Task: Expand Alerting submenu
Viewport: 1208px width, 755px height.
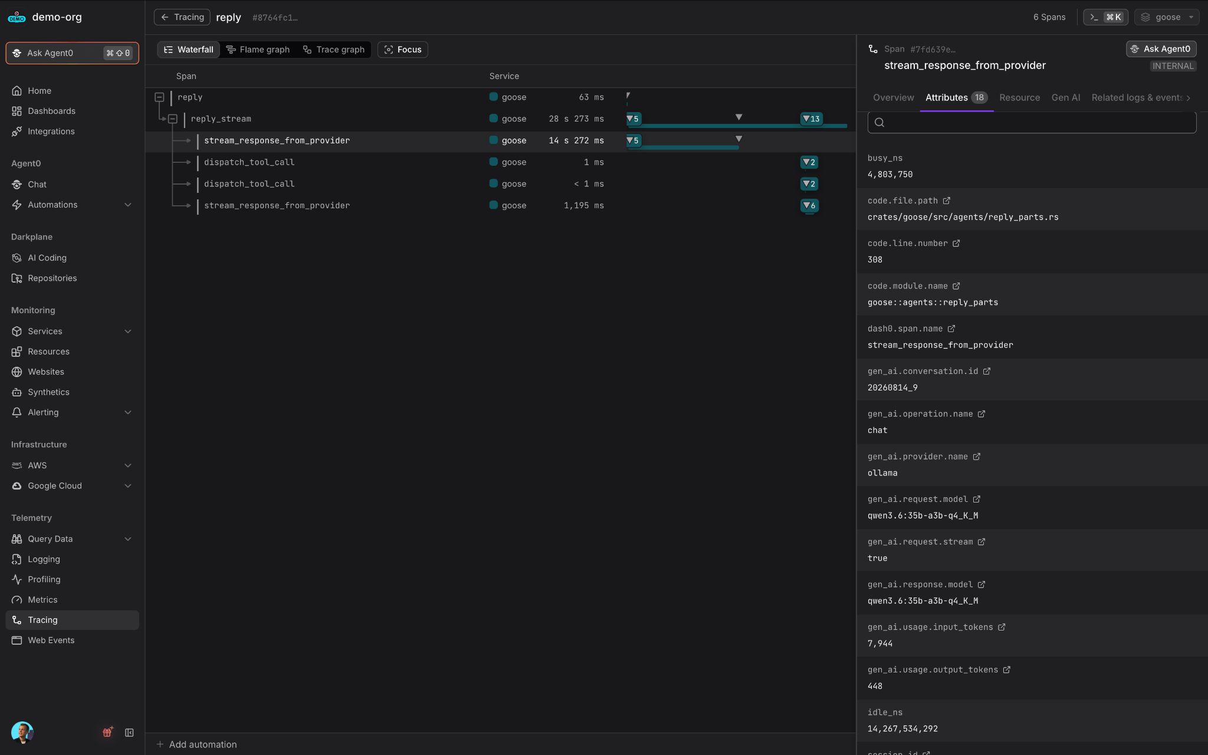Action: pyautogui.click(x=128, y=412)
